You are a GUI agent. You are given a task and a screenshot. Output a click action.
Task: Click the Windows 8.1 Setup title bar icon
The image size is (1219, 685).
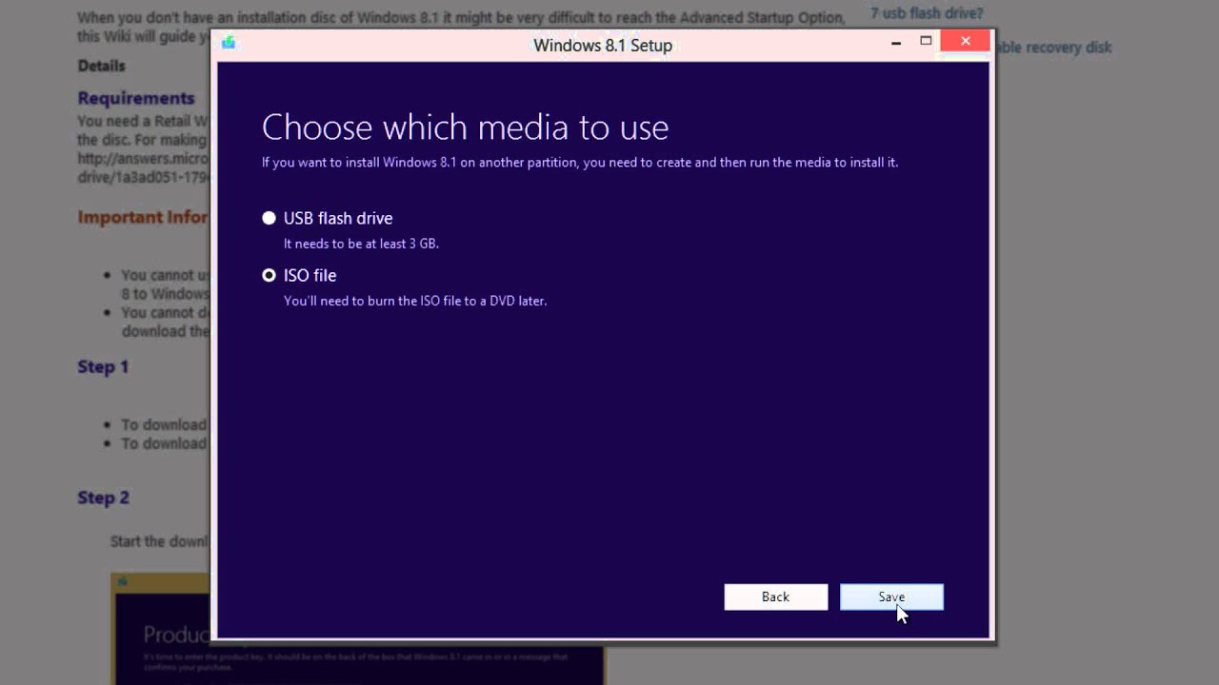tap(229, 43)
